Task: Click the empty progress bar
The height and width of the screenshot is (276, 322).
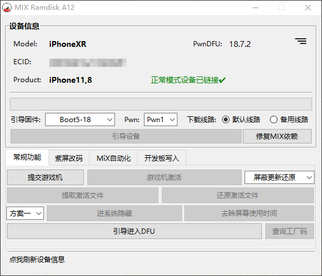Action: (161, 104)
